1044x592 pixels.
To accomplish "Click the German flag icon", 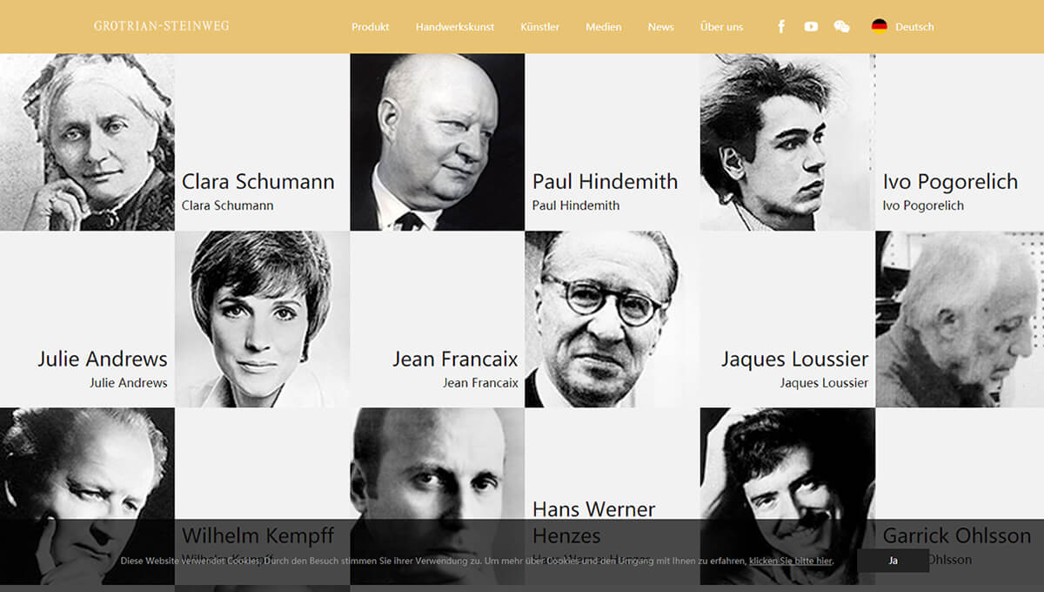I will (880, 26).
